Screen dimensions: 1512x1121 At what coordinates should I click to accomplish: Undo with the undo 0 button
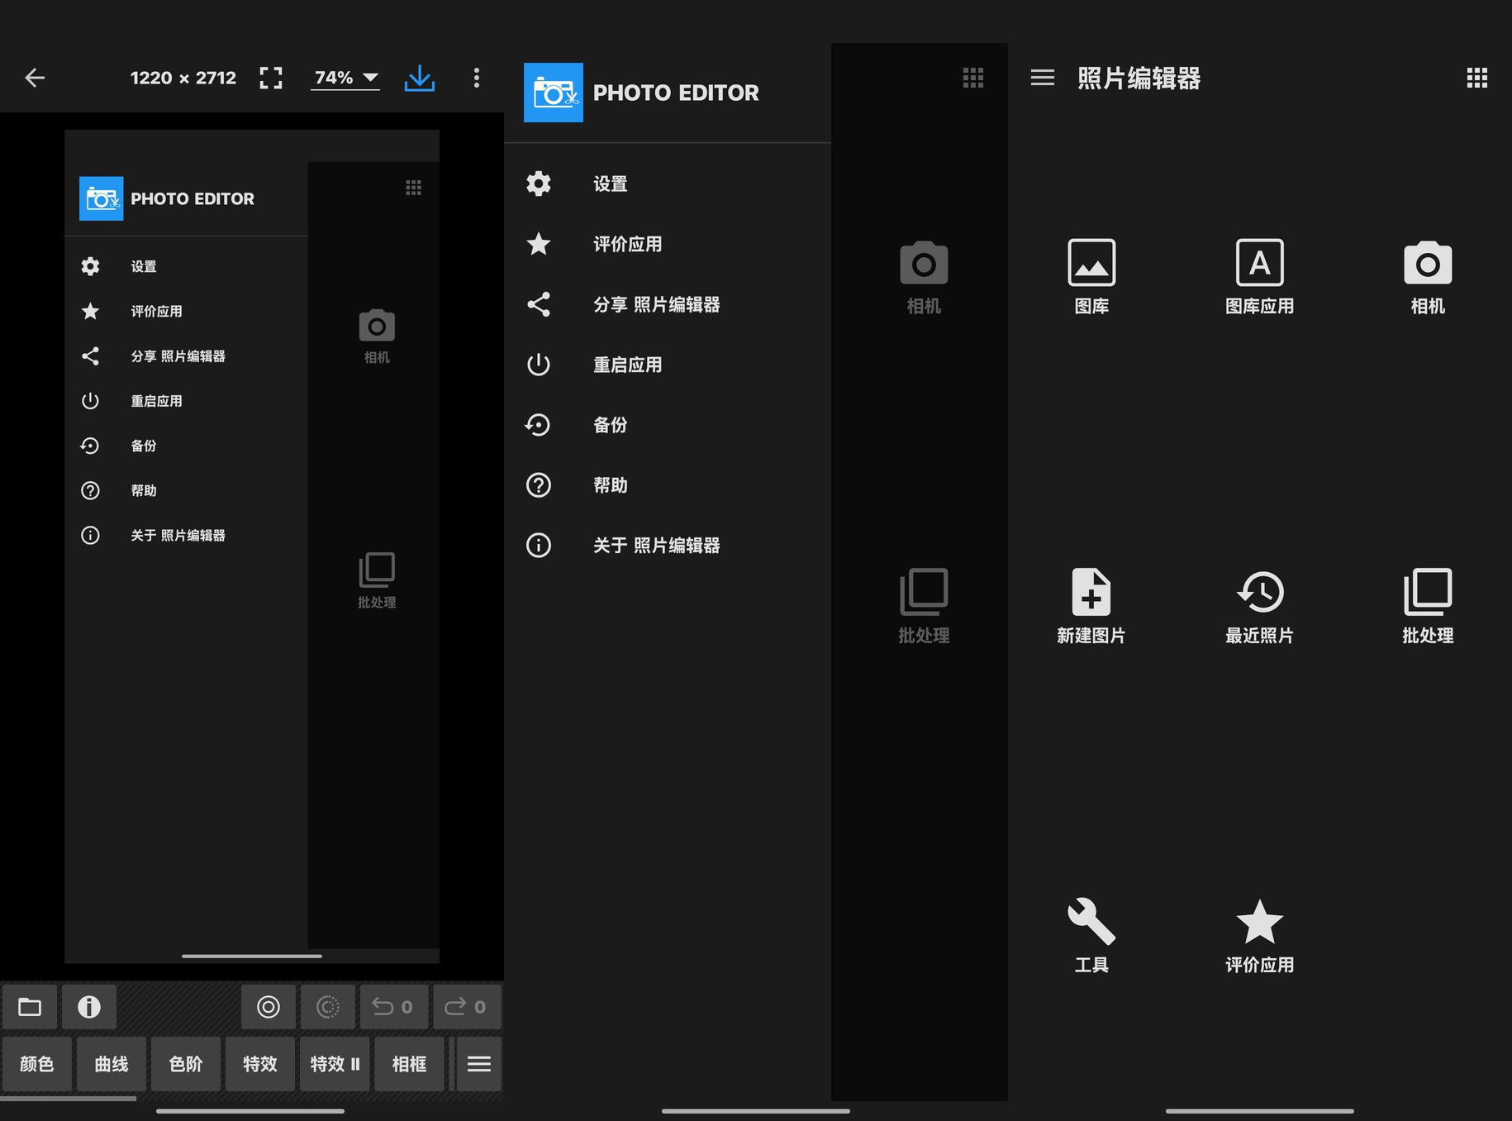tap(394, 1007)
